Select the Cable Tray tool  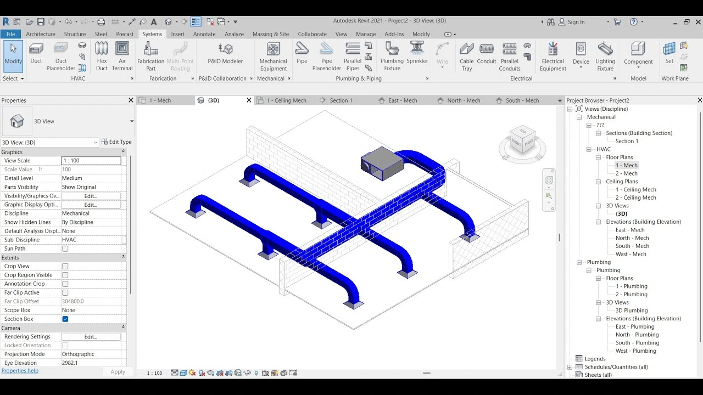tap(467, 57)
